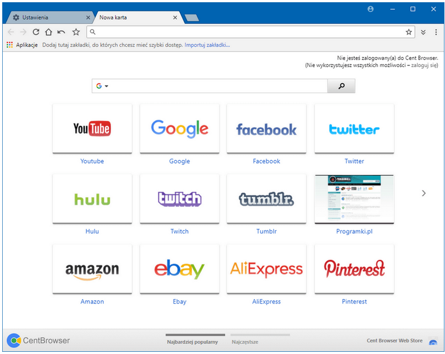
Task: Click the magnifier search button
Action: point(341,86)
